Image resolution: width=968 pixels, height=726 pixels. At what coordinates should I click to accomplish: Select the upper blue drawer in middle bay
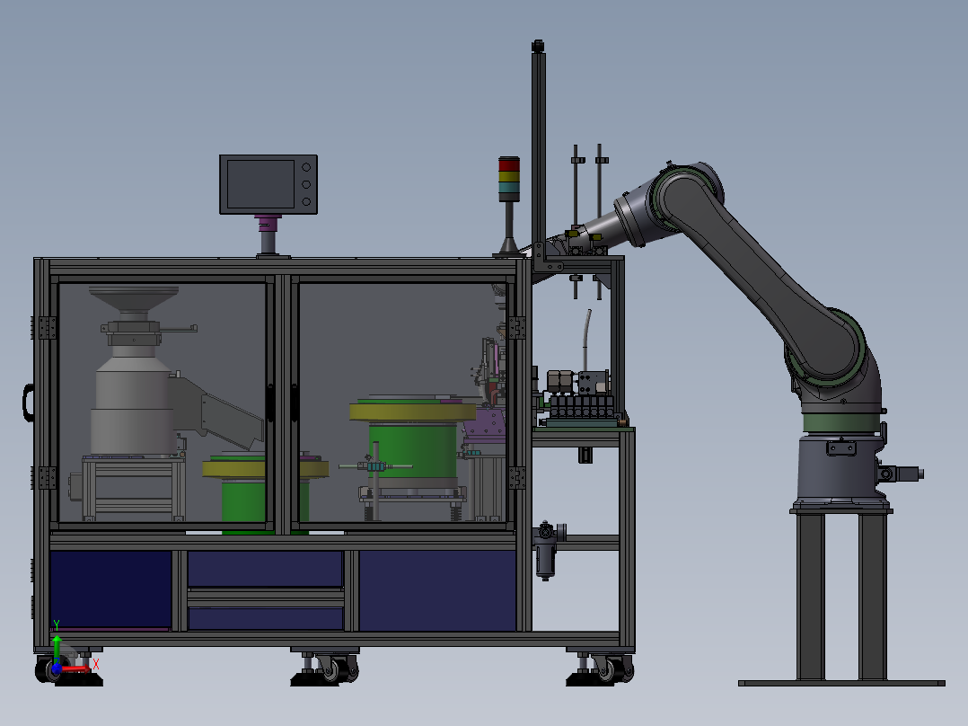[x=265, y=569]
